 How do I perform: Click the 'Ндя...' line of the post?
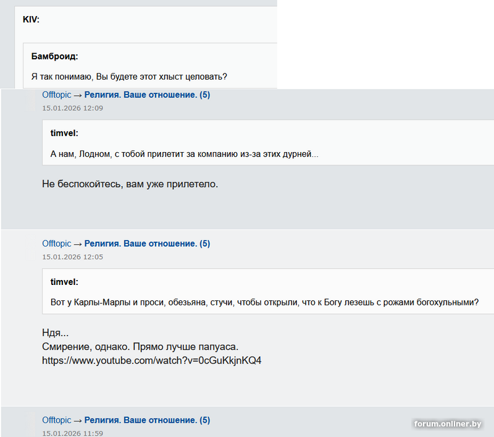tap(55, 333)
